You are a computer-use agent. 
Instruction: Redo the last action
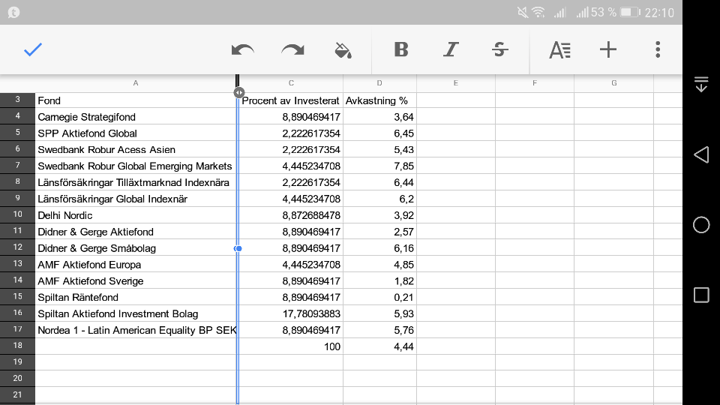(292, 49)
